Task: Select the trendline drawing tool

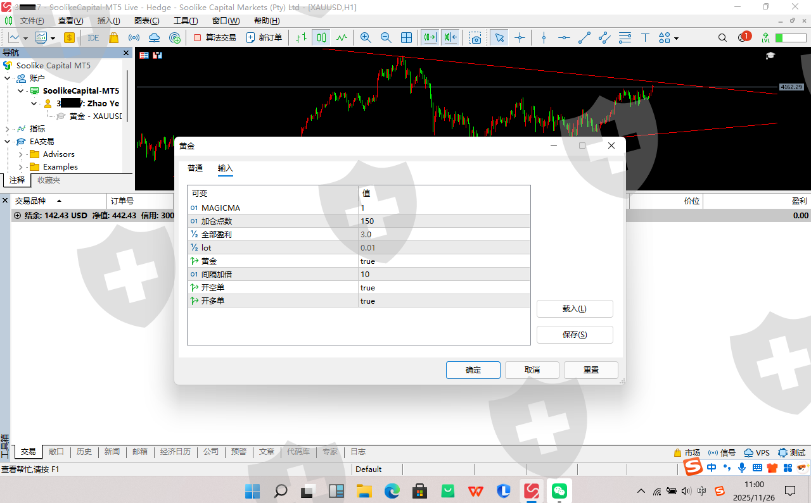Action: pos(584,38)
